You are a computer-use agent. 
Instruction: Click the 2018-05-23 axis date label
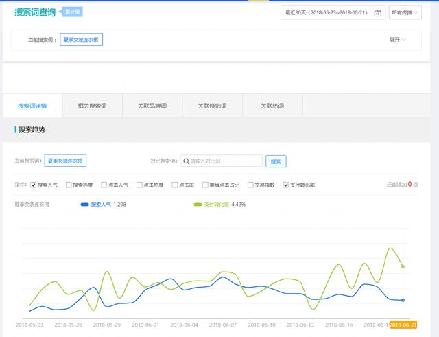coord(29,325)
